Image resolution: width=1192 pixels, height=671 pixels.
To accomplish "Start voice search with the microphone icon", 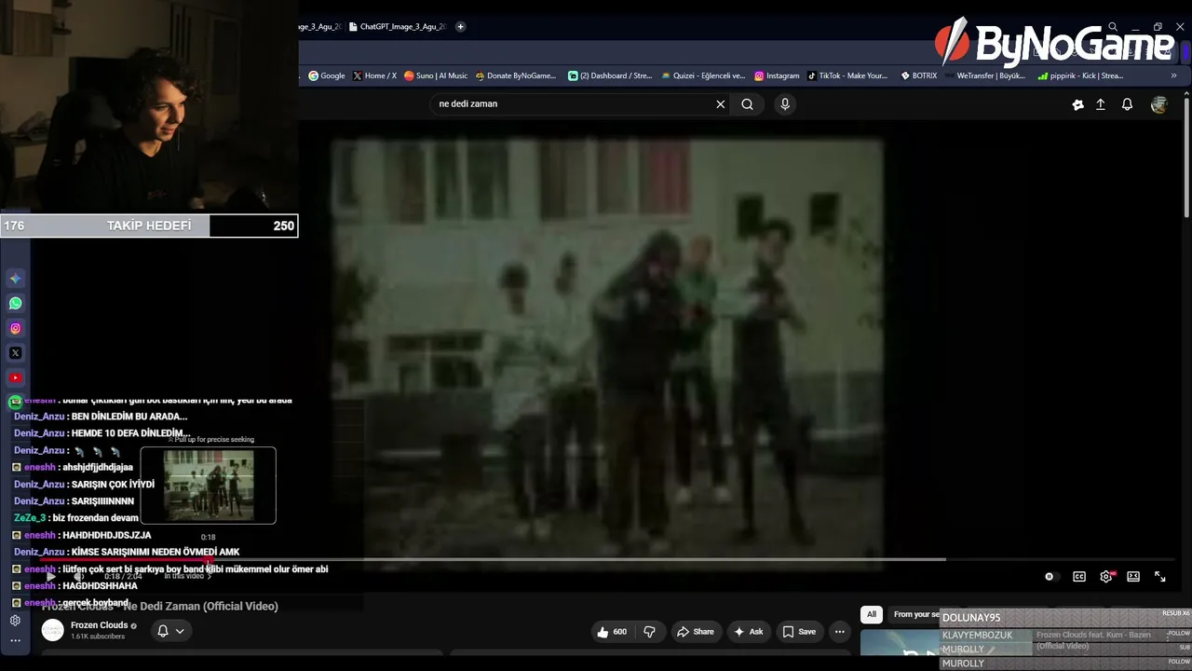I will click(785, 104).
